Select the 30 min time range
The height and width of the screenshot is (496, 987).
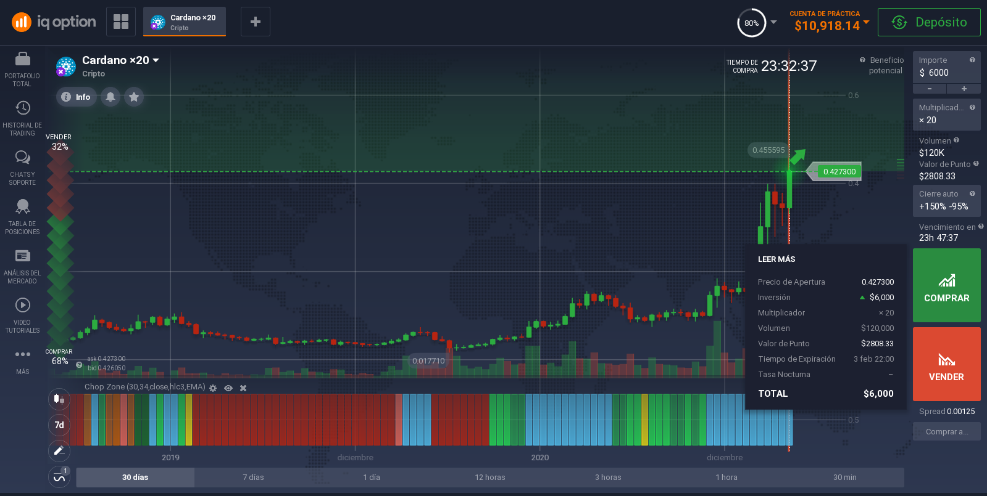click(x=845, y=478)
